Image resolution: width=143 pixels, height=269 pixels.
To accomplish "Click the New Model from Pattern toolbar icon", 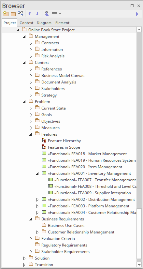I will [6, 14].
